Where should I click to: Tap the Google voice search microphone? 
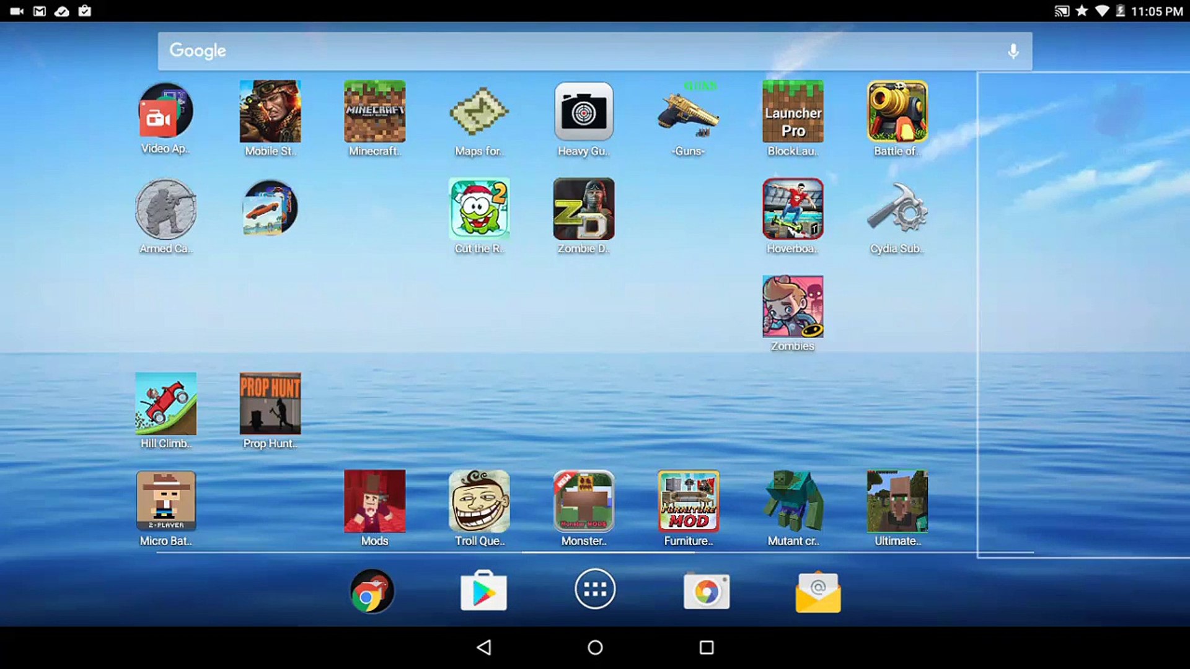pyautogui.click(x=1013, y=51)
